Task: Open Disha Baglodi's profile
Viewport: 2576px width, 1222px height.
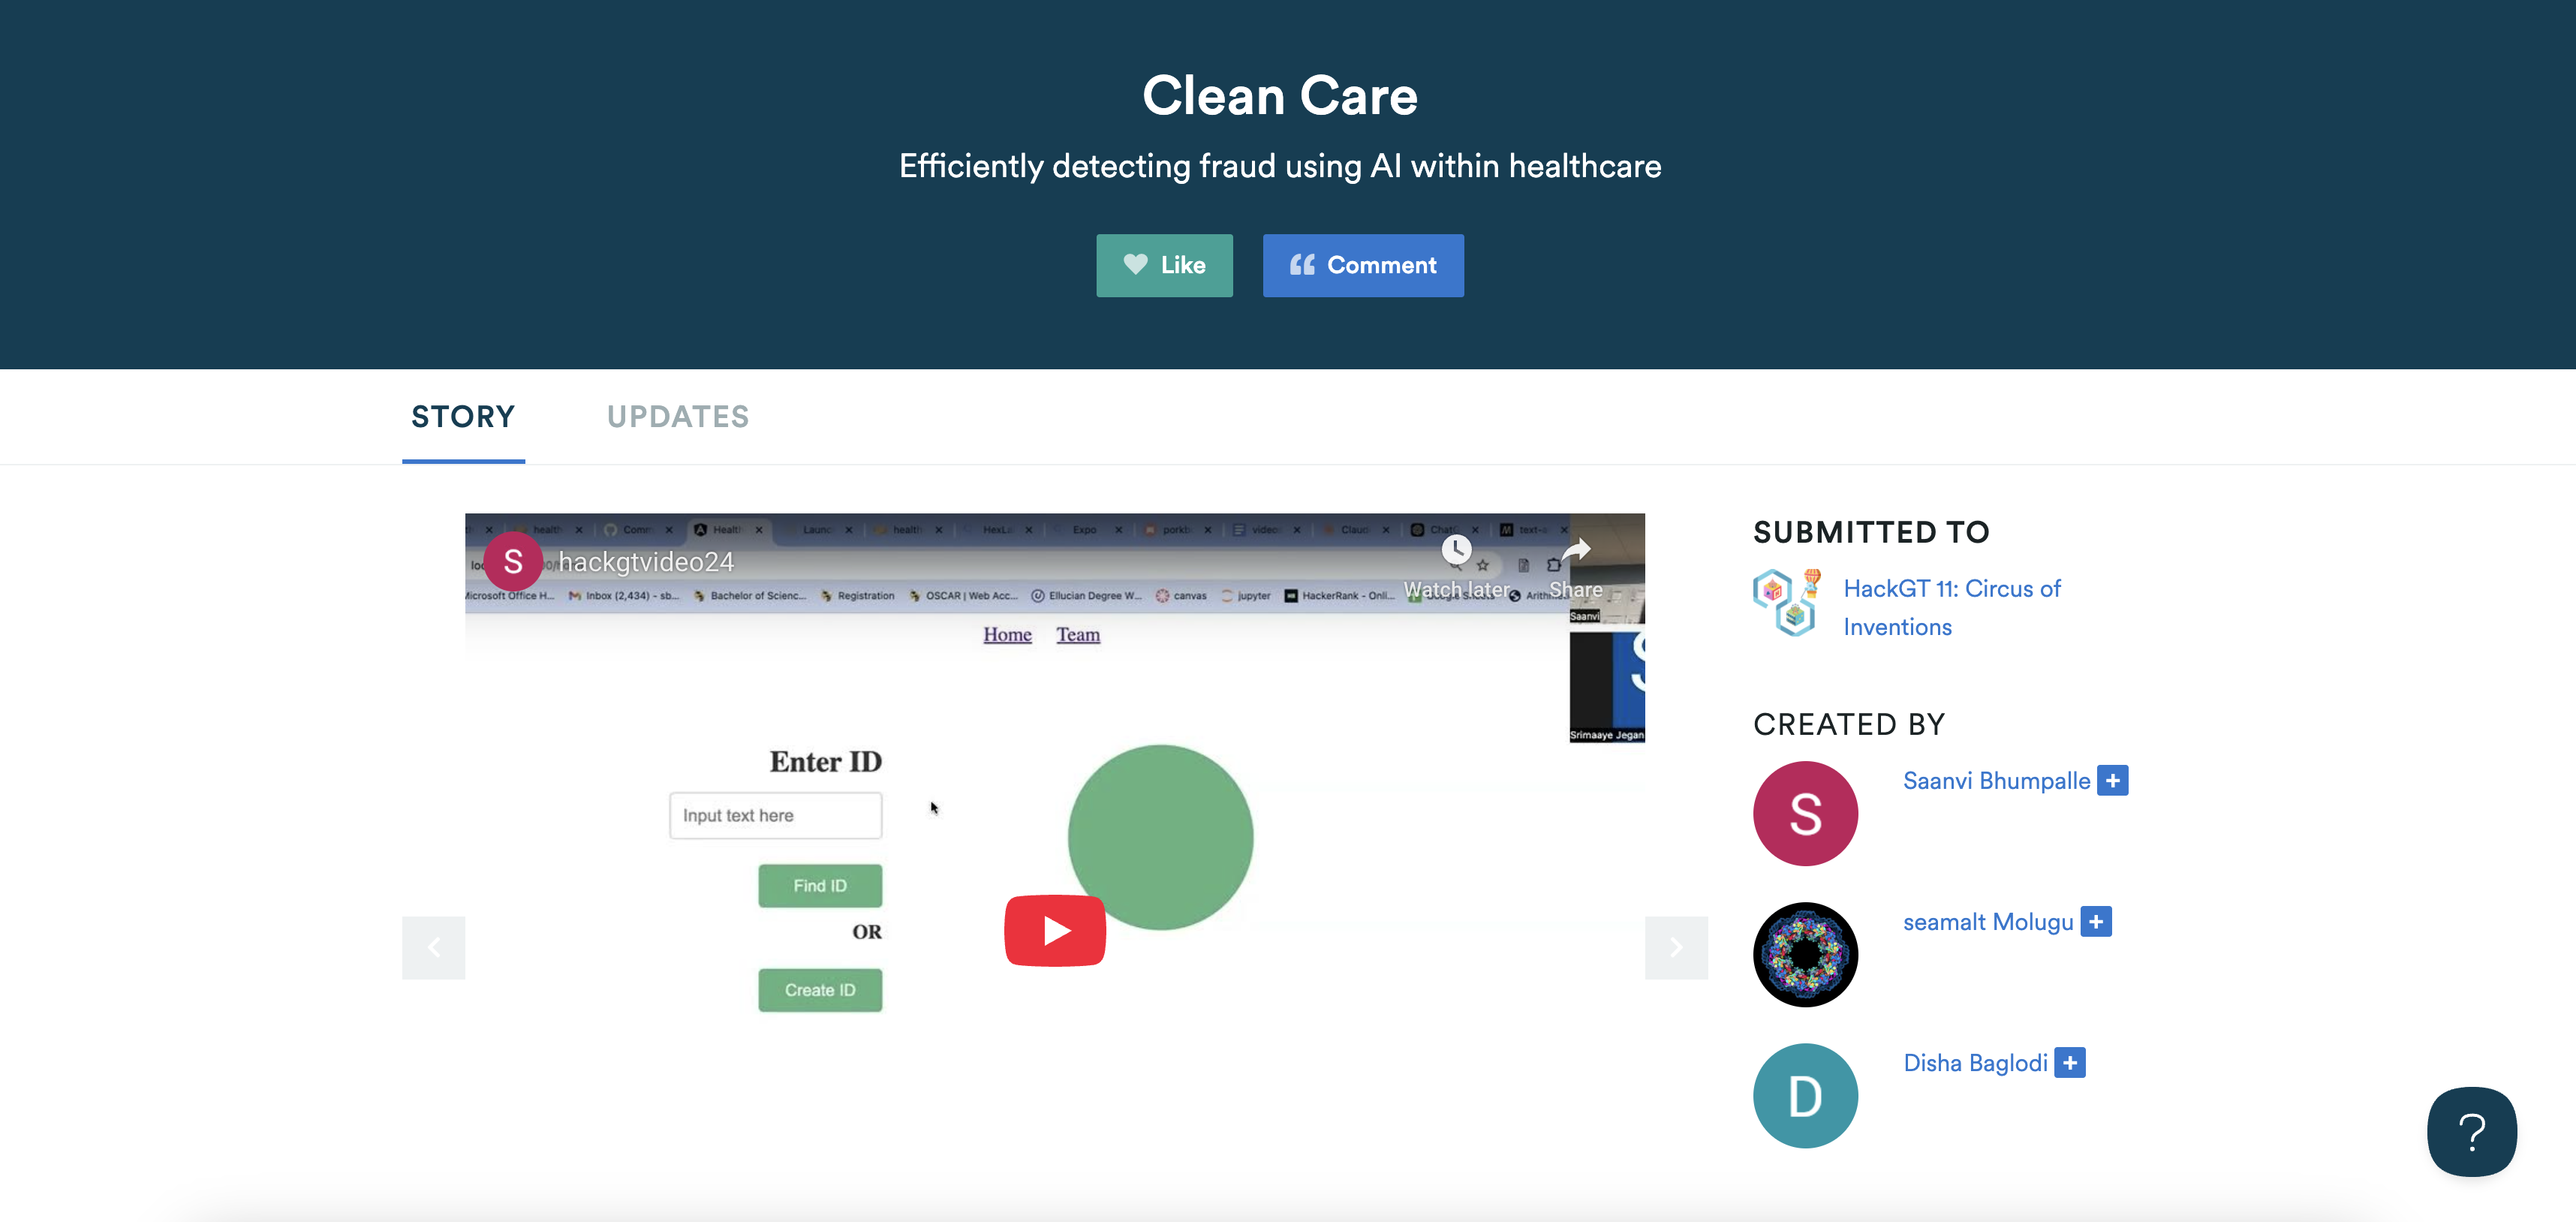Action: click(1975, 1063)
